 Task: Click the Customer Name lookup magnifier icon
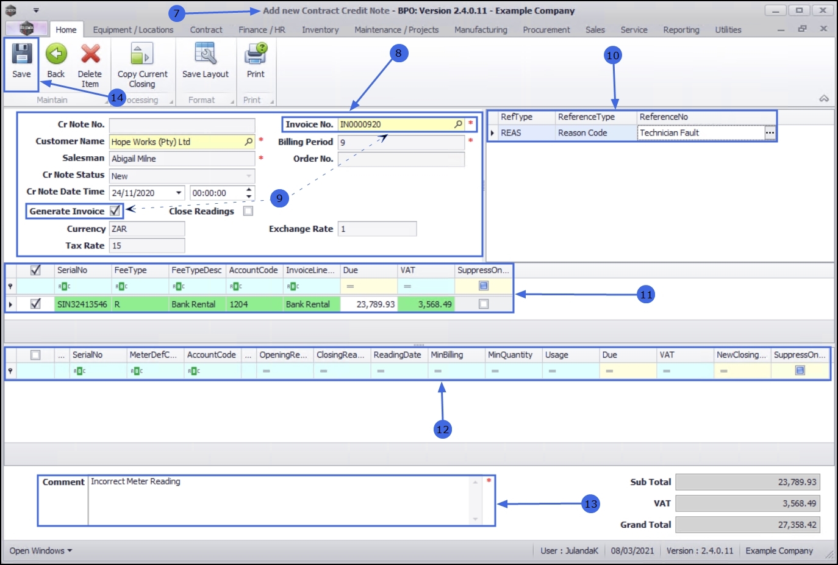[248, 142]
